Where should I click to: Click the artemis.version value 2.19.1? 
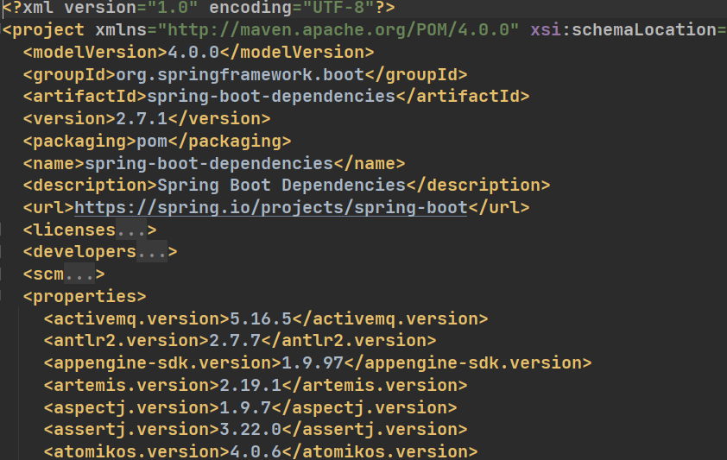(x=250, y=385)
